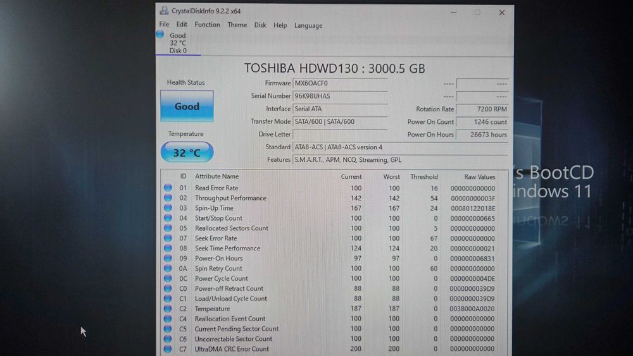Click status icon for Read Error Rate

tap(168, 187)
